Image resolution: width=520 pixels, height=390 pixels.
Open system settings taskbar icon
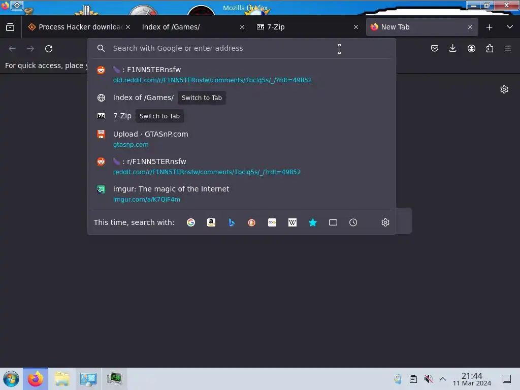click(x=88, y=379)
